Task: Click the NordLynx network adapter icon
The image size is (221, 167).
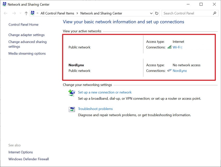Action: (170, 71)
